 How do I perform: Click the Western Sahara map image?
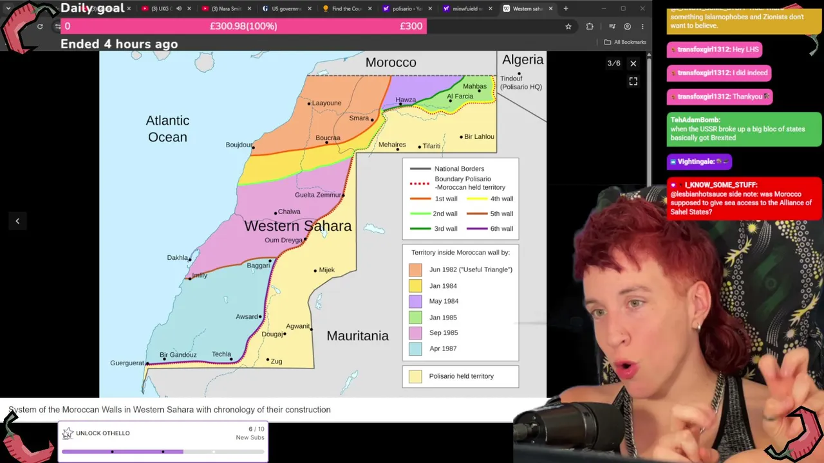point(323,224)
